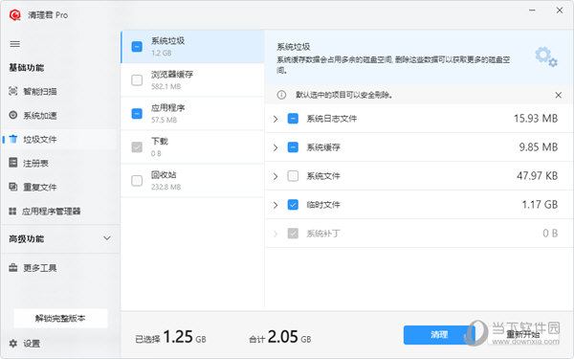Check the 系统文件 checkbox

point(293,176)
